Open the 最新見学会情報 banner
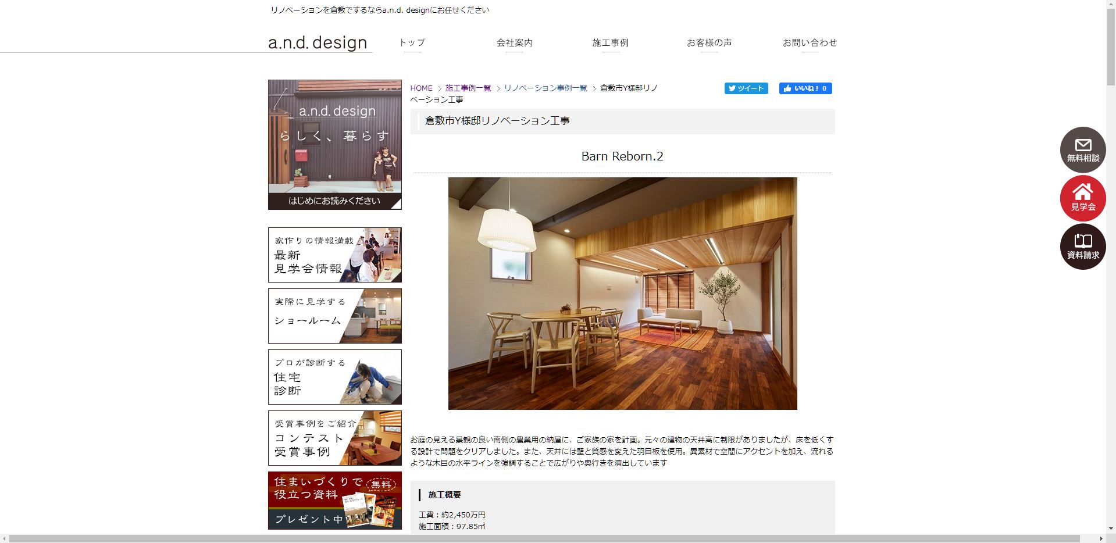This screenshot has height=543, width=1116. pos(335,255)
